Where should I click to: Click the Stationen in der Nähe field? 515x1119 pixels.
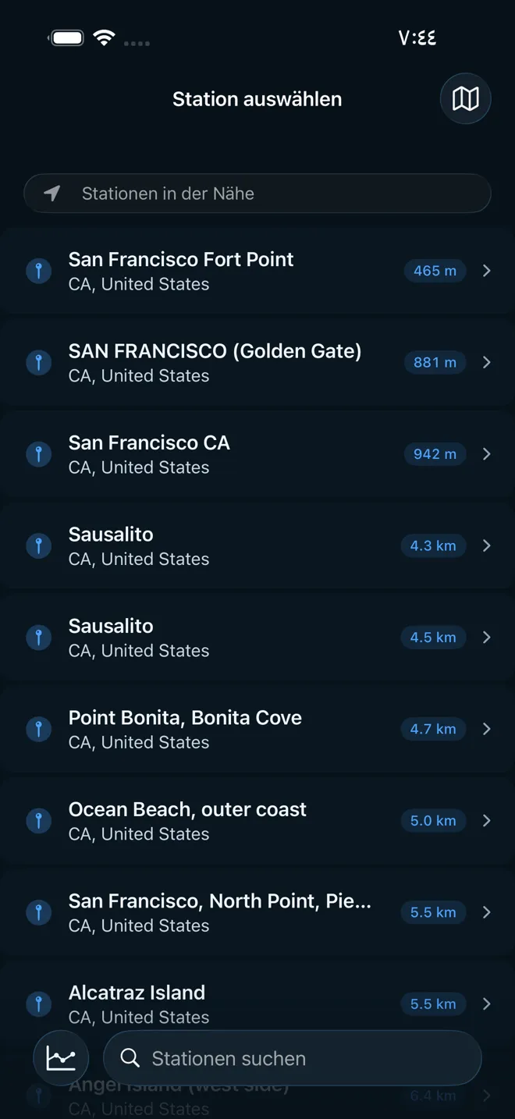257,194
